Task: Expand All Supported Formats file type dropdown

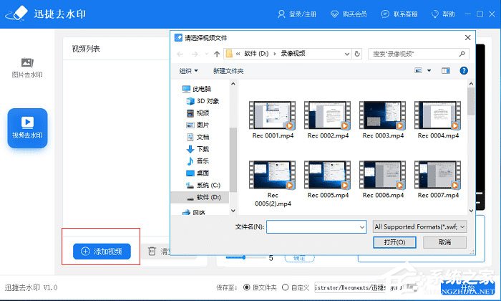Action: 420,226
